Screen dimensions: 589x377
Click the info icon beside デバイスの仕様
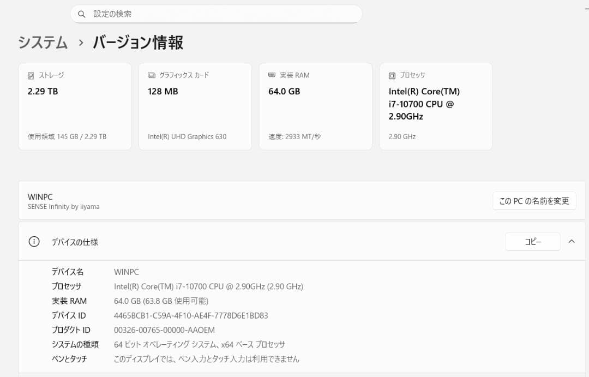click(34, 242)
